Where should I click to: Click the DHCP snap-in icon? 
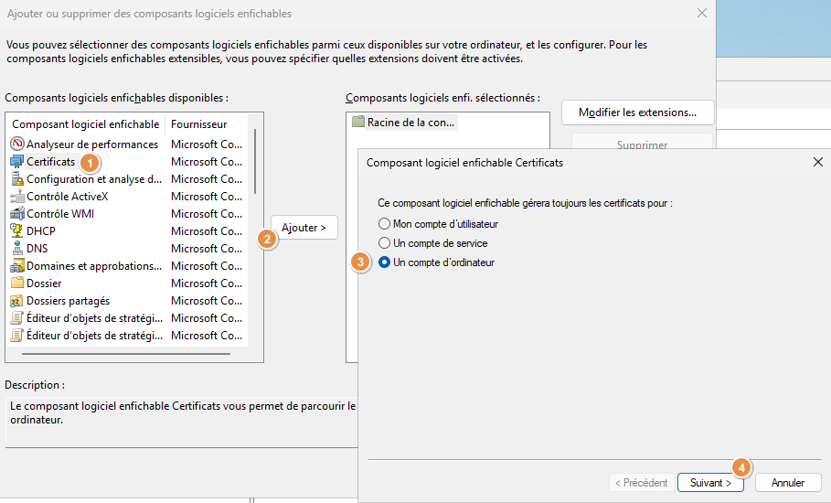[x=17, y=231]
